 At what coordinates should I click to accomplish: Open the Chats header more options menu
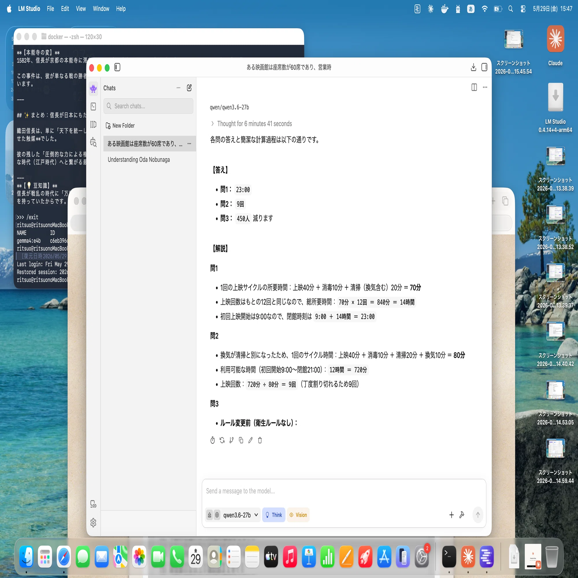pyautogui.click(x=178, y=88)
